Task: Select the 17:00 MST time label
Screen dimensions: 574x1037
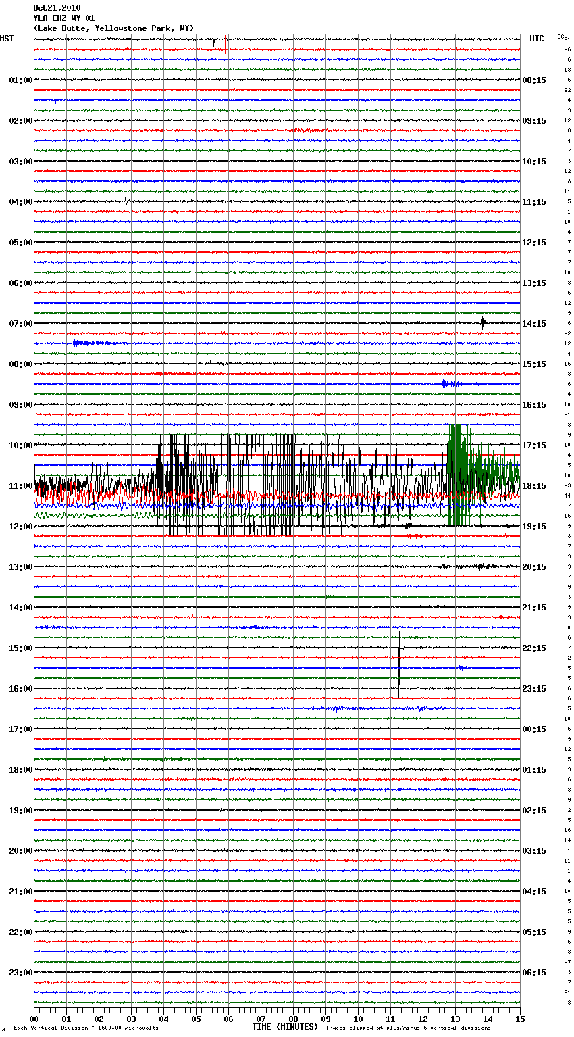Action: (x=21, y=729)
